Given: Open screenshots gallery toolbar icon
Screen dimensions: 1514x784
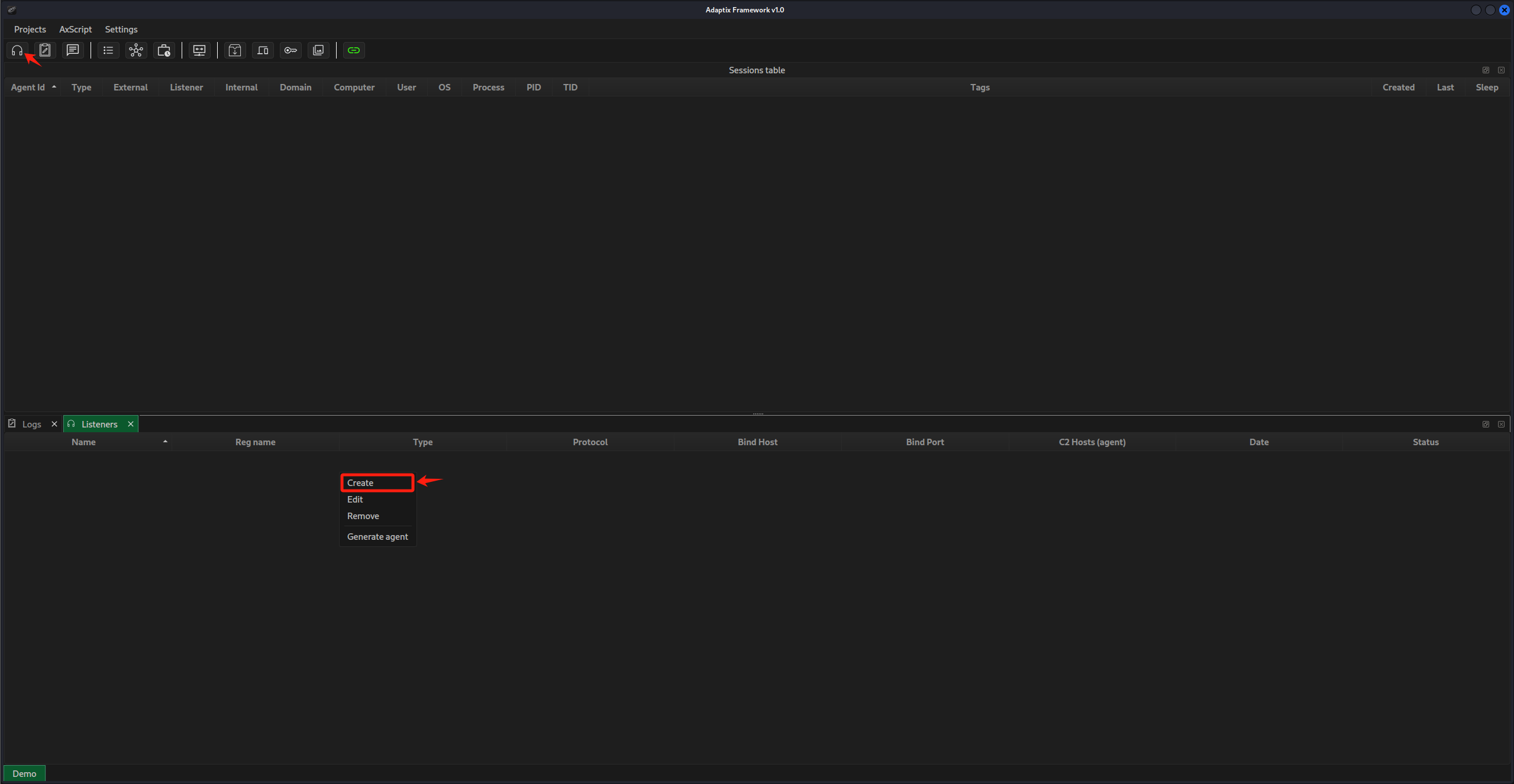Looking at the screenshot, I should pos(318,50).
